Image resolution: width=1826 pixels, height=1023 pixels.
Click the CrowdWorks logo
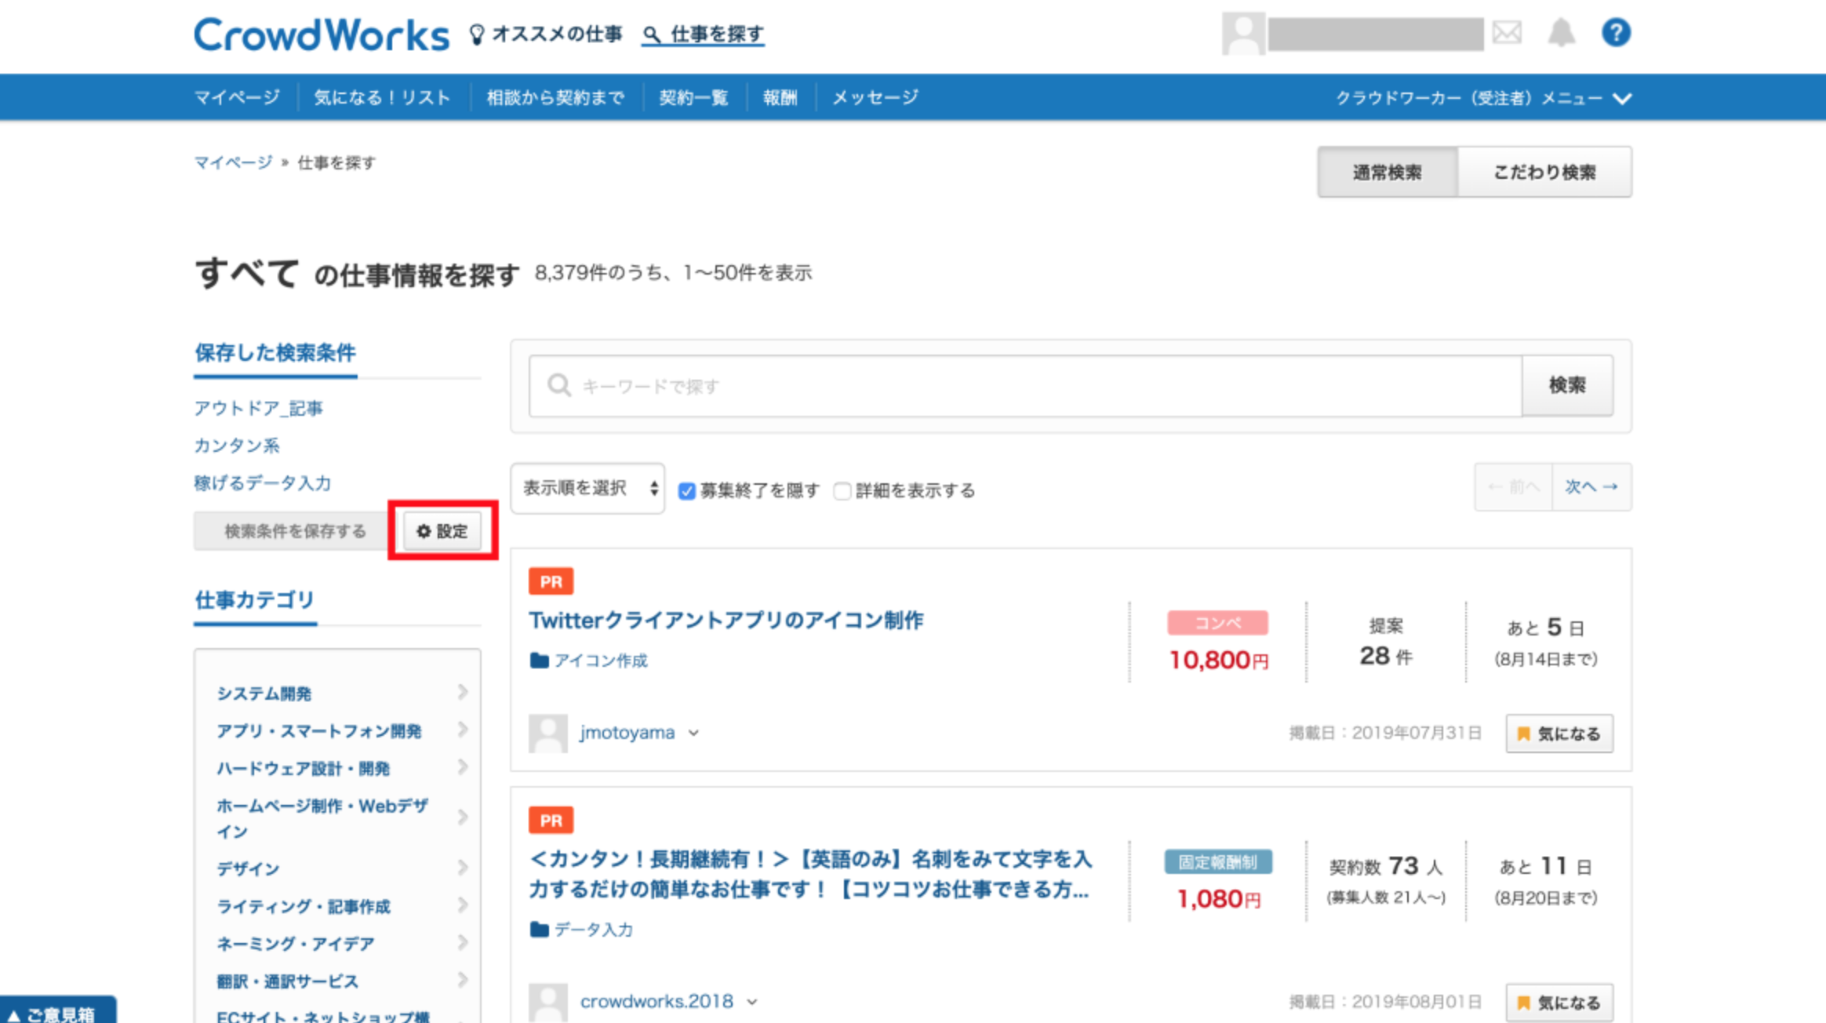322,35
